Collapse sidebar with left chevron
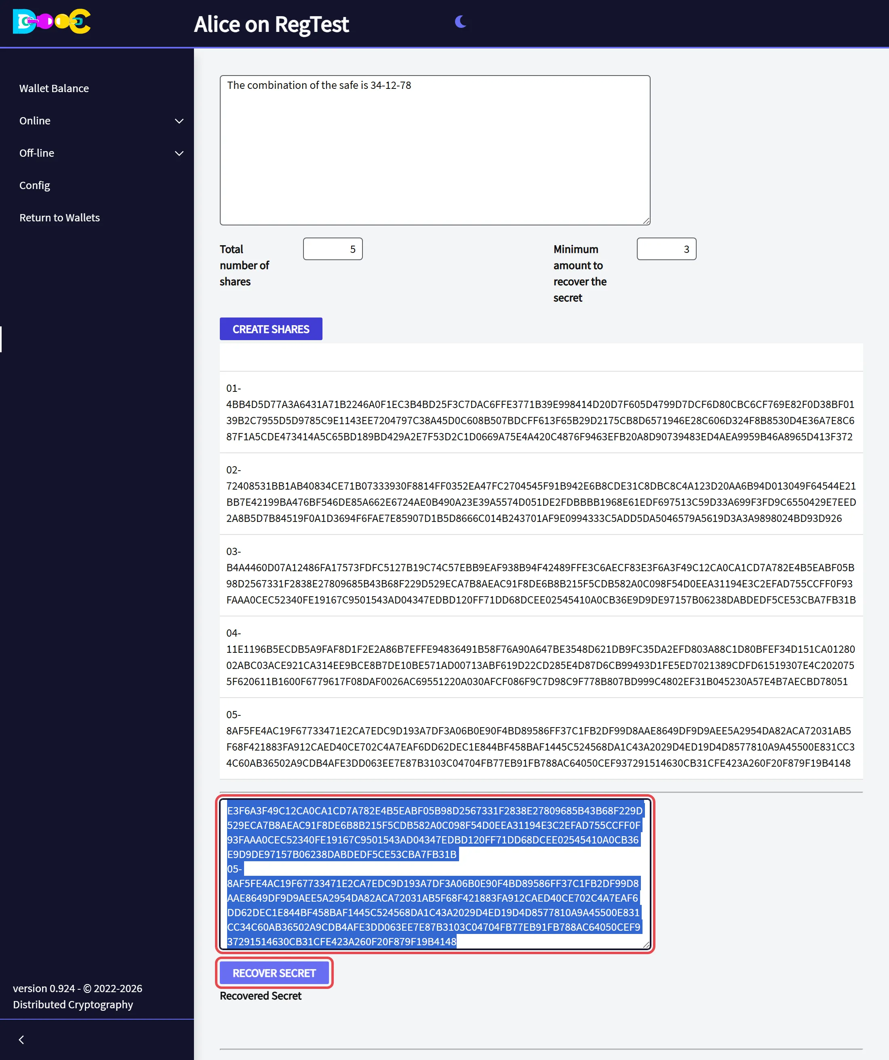Screen dimensions: 889x1060 21,1040
